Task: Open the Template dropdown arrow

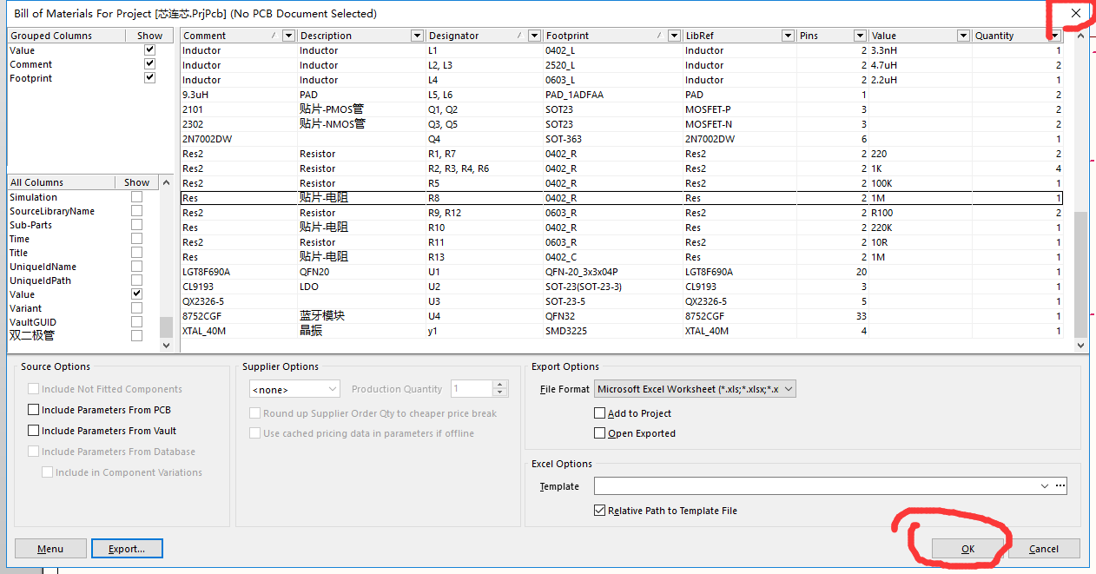Action: click(1044, 486)
